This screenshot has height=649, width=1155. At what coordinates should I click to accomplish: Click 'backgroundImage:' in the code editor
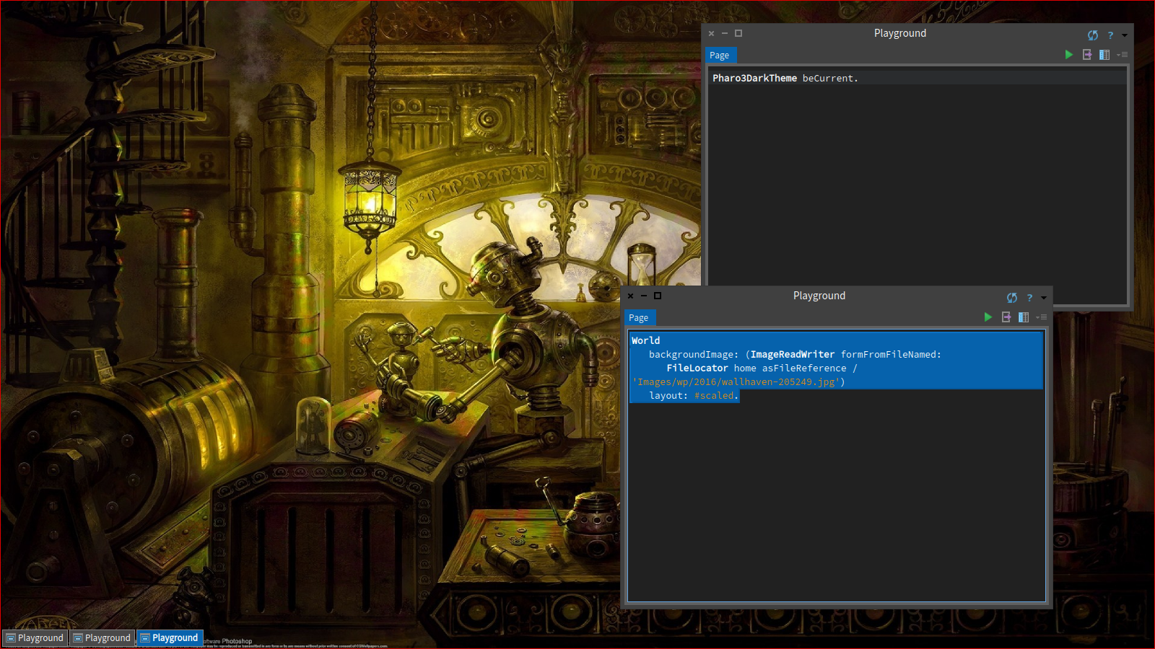694,354
